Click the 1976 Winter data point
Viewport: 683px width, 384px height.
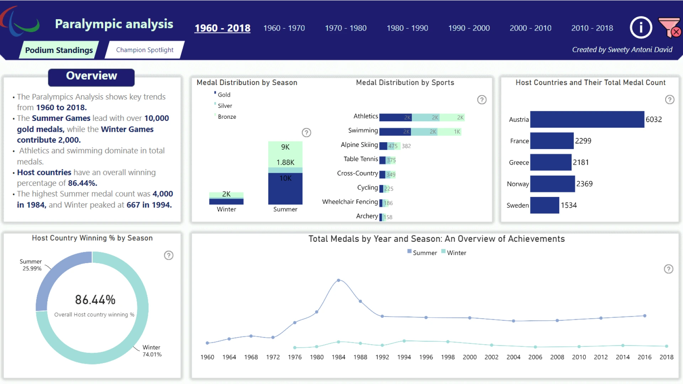pyautogui.click(x=295, y=347)
